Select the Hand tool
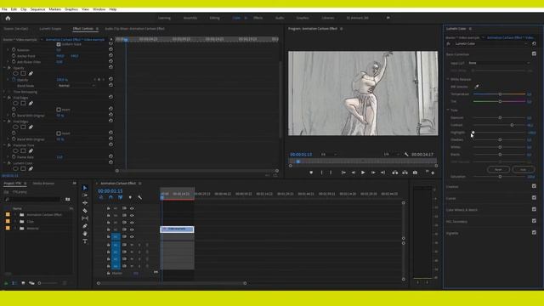This screenshot has height=306, width=544. [x=85, y=234]
